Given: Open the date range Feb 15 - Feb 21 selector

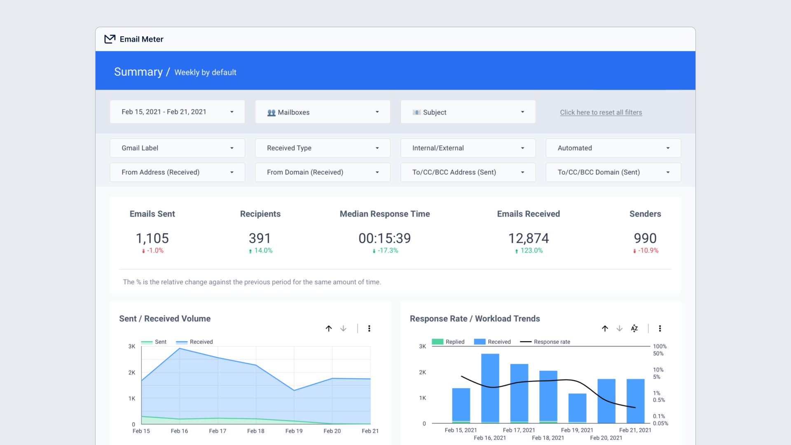Looking at the screenshot, I should coord(177,112).
